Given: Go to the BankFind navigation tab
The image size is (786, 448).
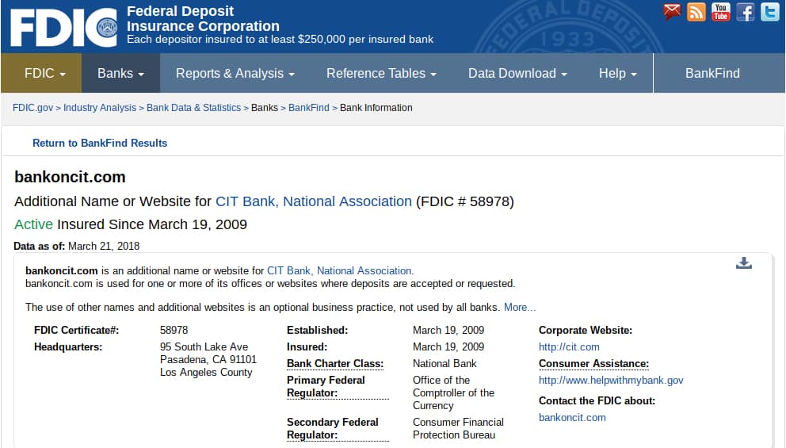Looking at the screenshot, I should (x=712, y=73).
